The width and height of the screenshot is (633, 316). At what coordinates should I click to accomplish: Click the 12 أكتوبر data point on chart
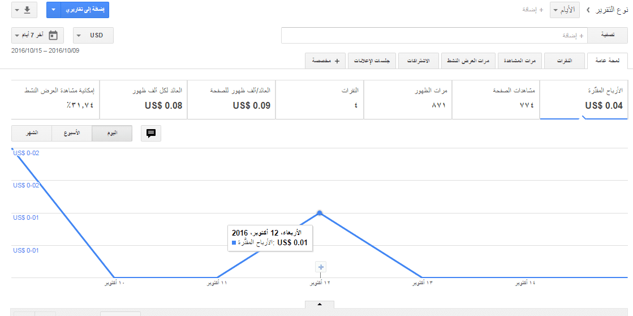(320, 213)
